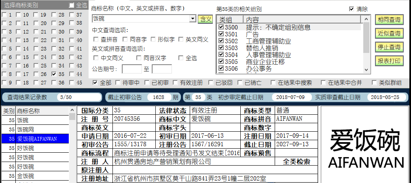The width and height of the screenshot is (411, 183).
Task: Click the 相同查询 button
Action: click(389, 19)
